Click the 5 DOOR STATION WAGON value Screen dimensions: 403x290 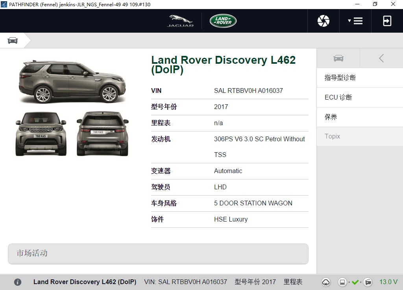[253, 203]
